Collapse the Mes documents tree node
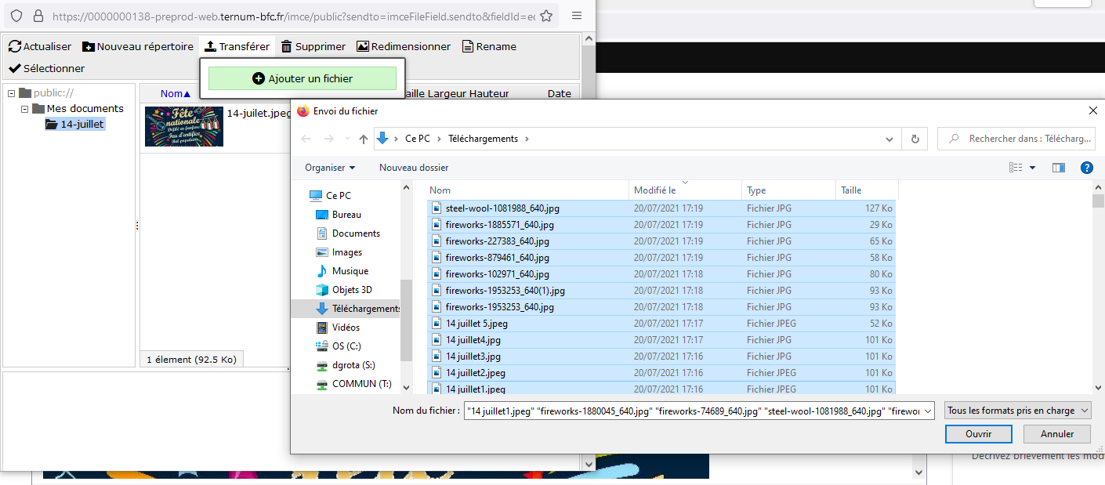 (x=25, y=109)
